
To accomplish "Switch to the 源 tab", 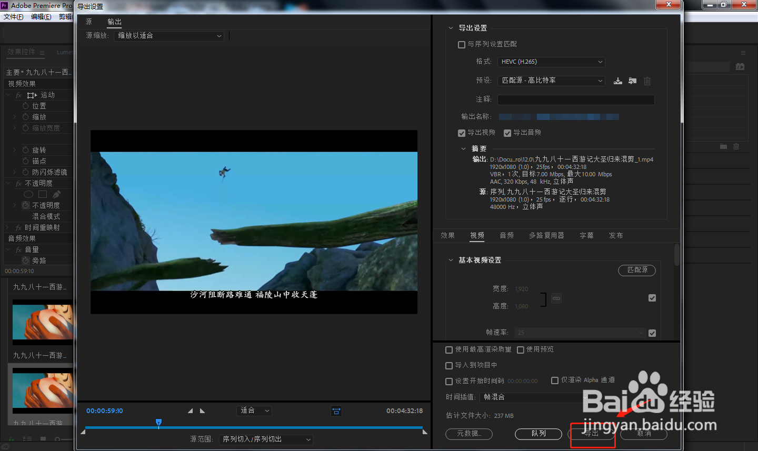I will [88, 22].
